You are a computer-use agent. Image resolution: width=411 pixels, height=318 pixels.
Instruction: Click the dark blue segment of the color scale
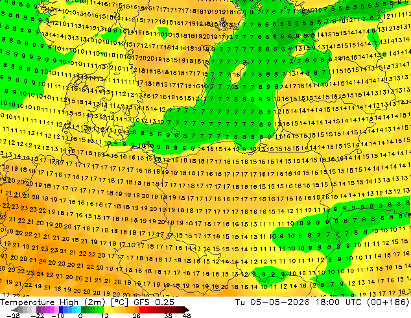(x=61, y=310)
